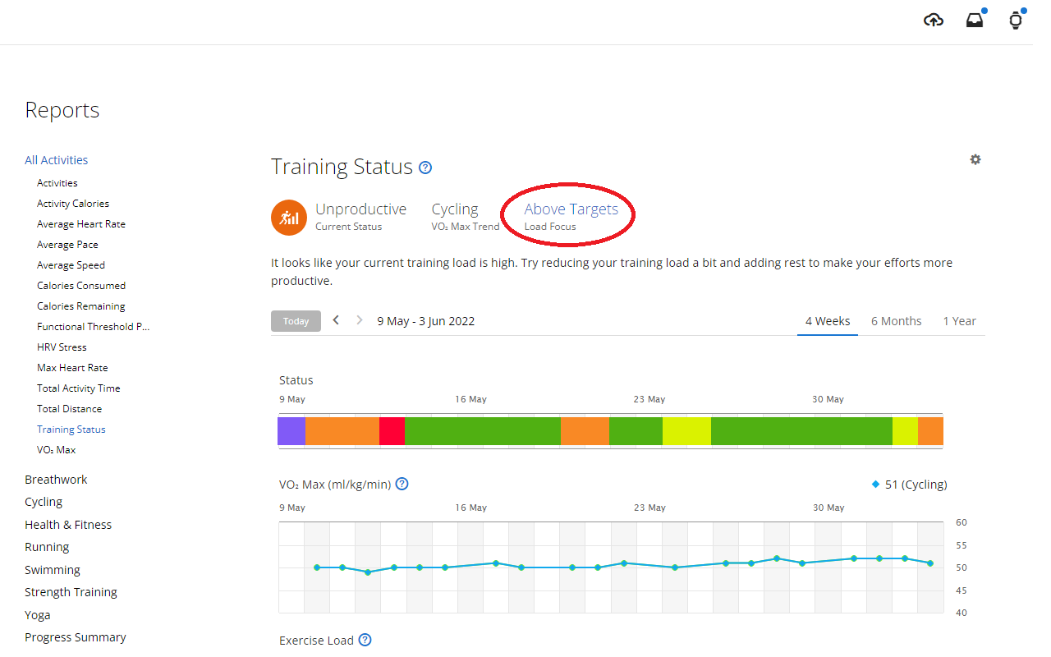1051x657 pixels.
Task: Click the Cycling VO2 Max Trend text
Action: [455, 209]
